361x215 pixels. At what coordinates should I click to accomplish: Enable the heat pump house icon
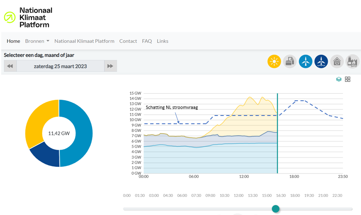click(337, 62)
